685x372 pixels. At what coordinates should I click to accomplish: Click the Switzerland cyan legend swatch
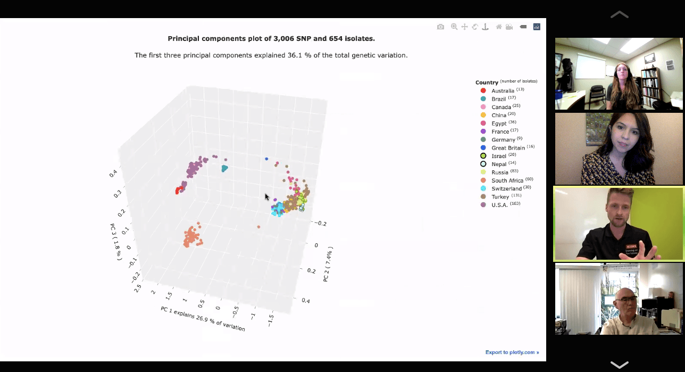click(483, 188)
